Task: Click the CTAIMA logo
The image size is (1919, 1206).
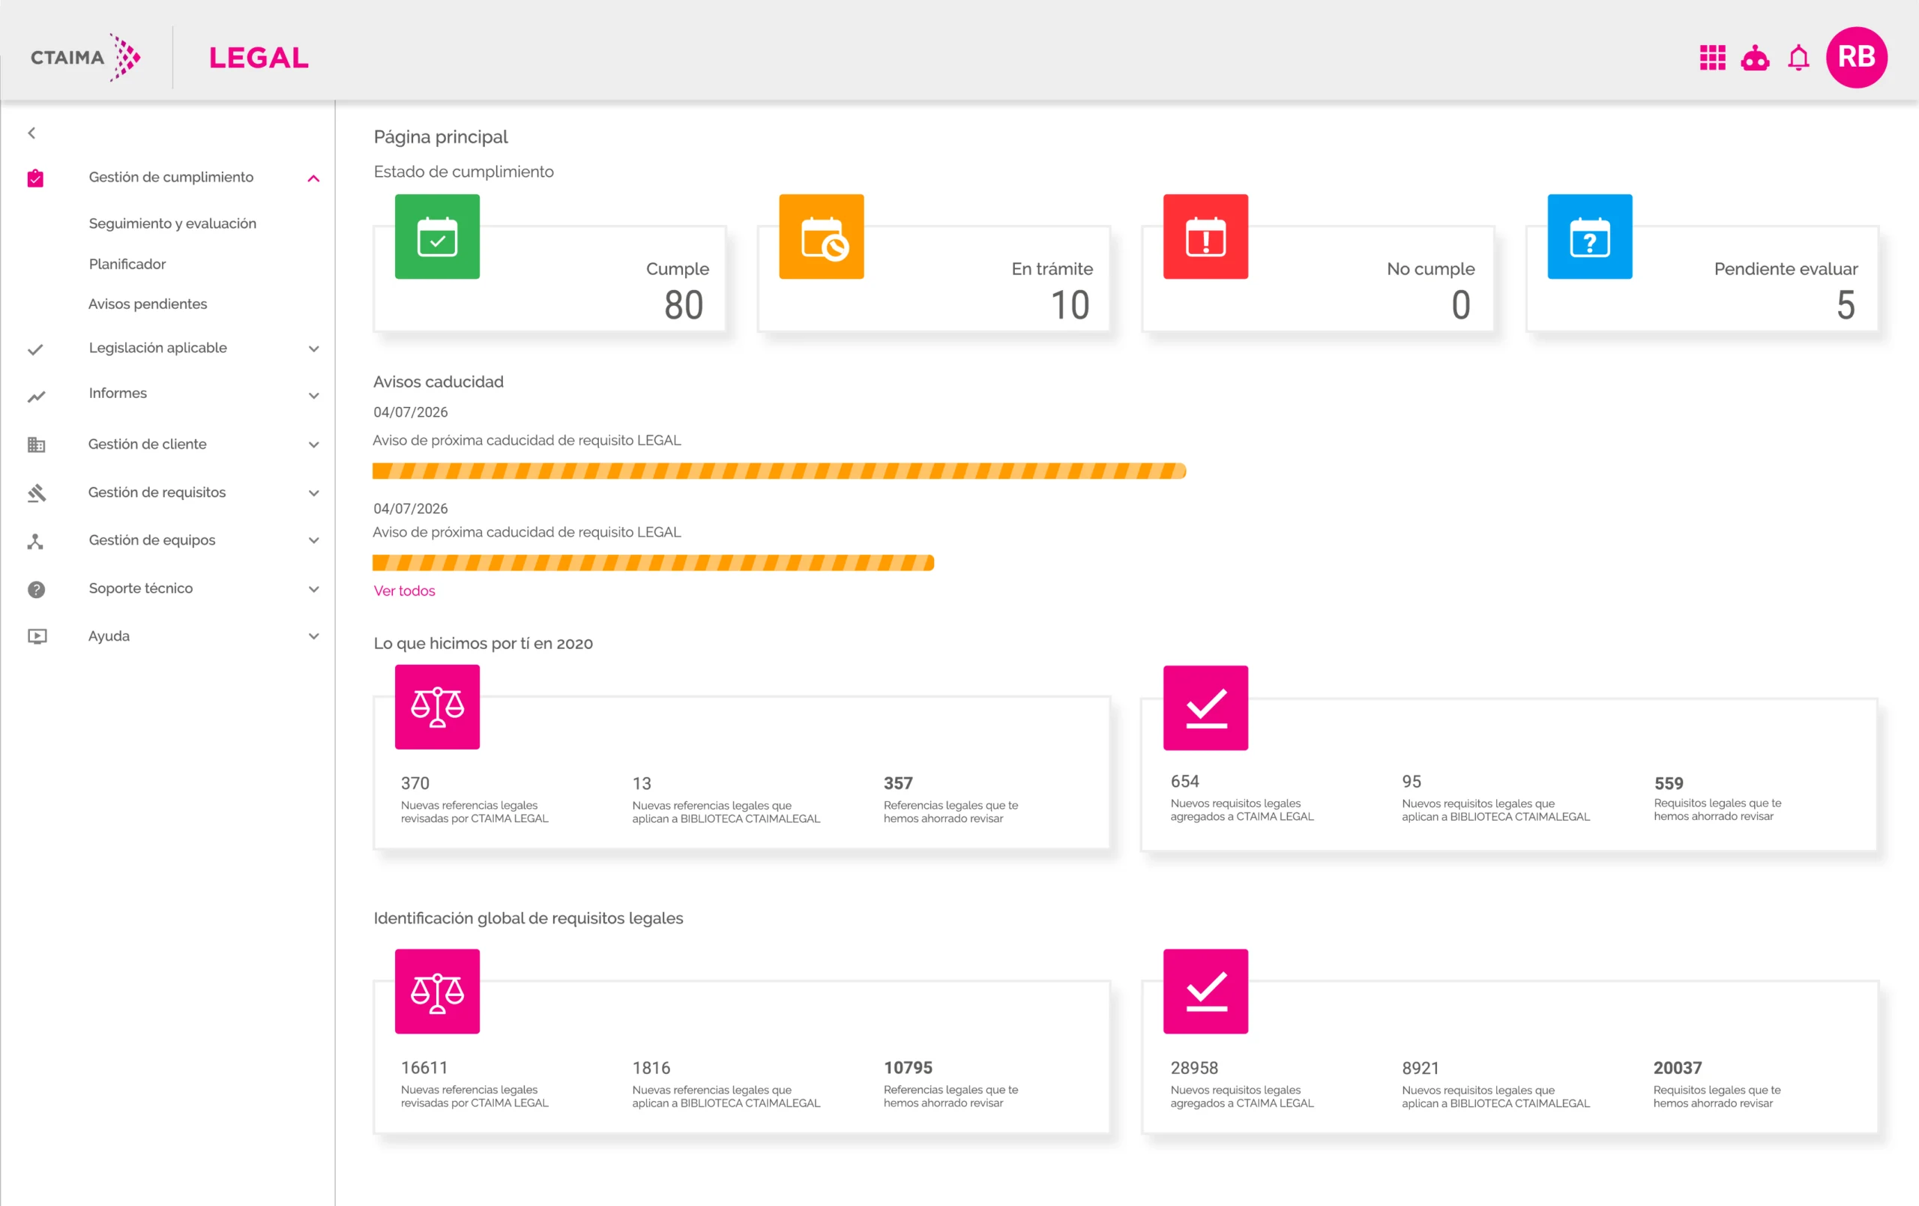Action: coord(85,58)
